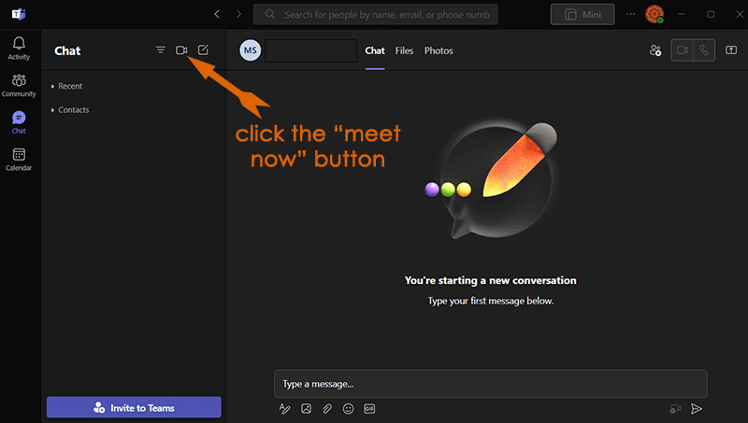This screenshot has width=748, height=423.
Task: Open the GIF picker
Action: pyautogui.click(x=369, y=409)
